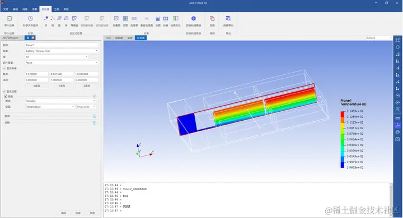Click the Y direction button
Viewport: 403px width, 218px height.
pos(62,86)
